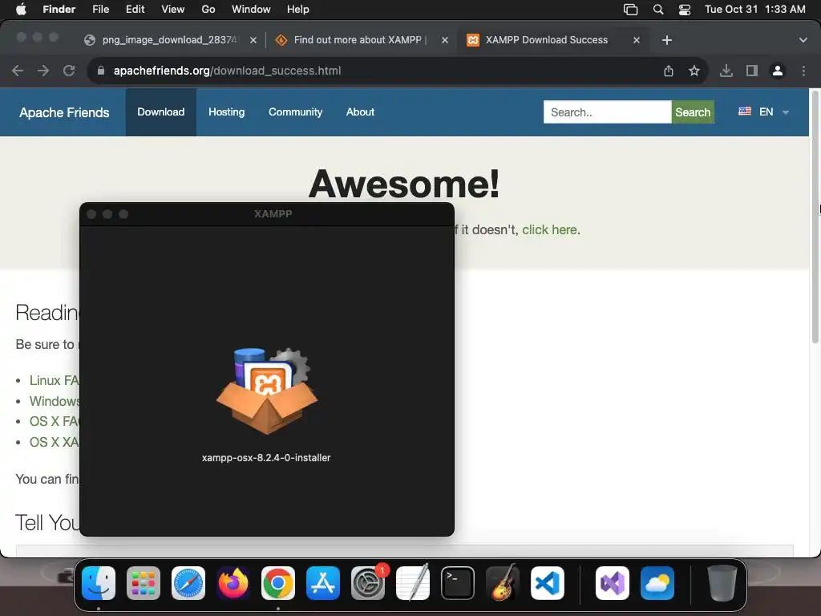Click the XAMPP window title bar
821x616 pixels.
pos(267,214)
